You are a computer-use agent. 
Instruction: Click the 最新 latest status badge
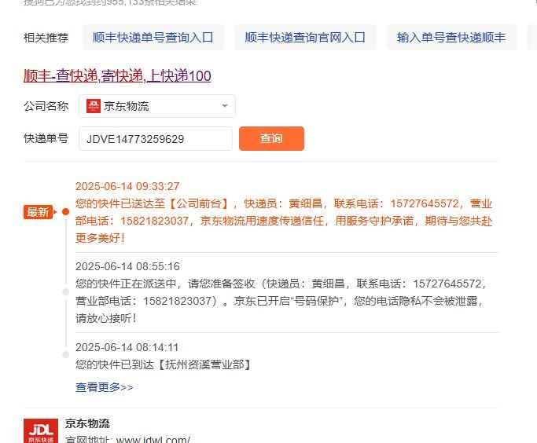(38, 212)
